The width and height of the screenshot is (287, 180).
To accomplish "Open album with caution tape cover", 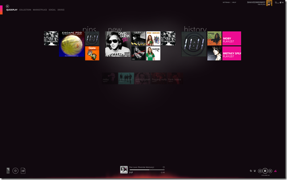I will [x=138, y=38].
